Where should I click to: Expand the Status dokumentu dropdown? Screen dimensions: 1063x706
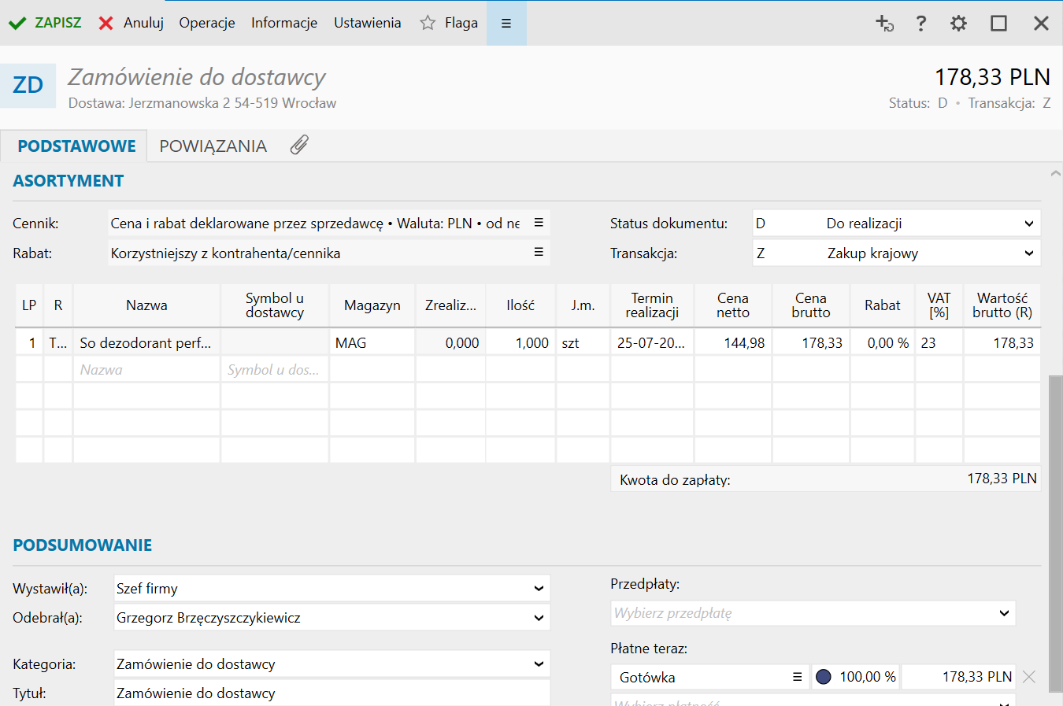point(1028,224)
